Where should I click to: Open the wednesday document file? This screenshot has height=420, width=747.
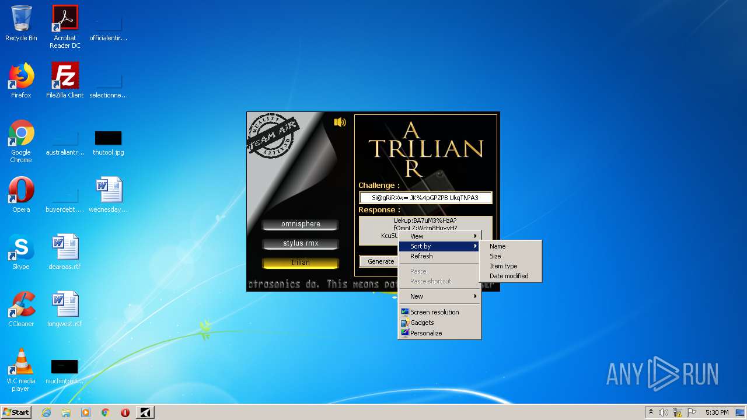click(x=109, y=194)
